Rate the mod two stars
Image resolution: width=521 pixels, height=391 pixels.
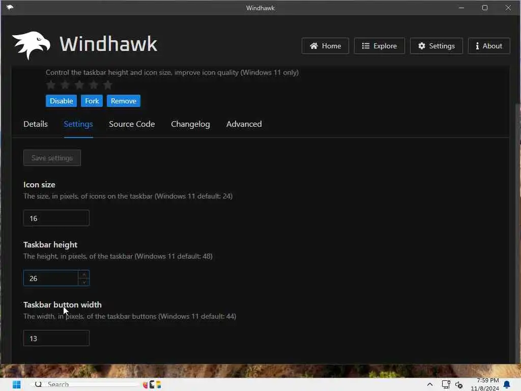(x=65, y=85)
